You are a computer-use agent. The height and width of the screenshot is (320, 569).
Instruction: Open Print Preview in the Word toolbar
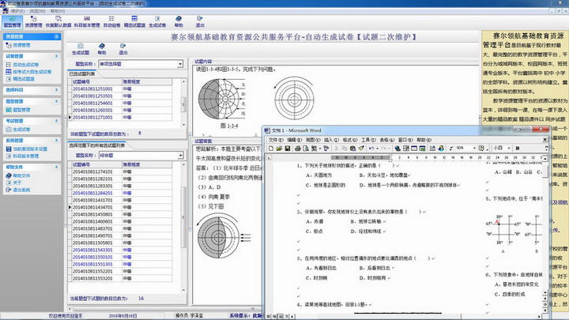(306, 149)
